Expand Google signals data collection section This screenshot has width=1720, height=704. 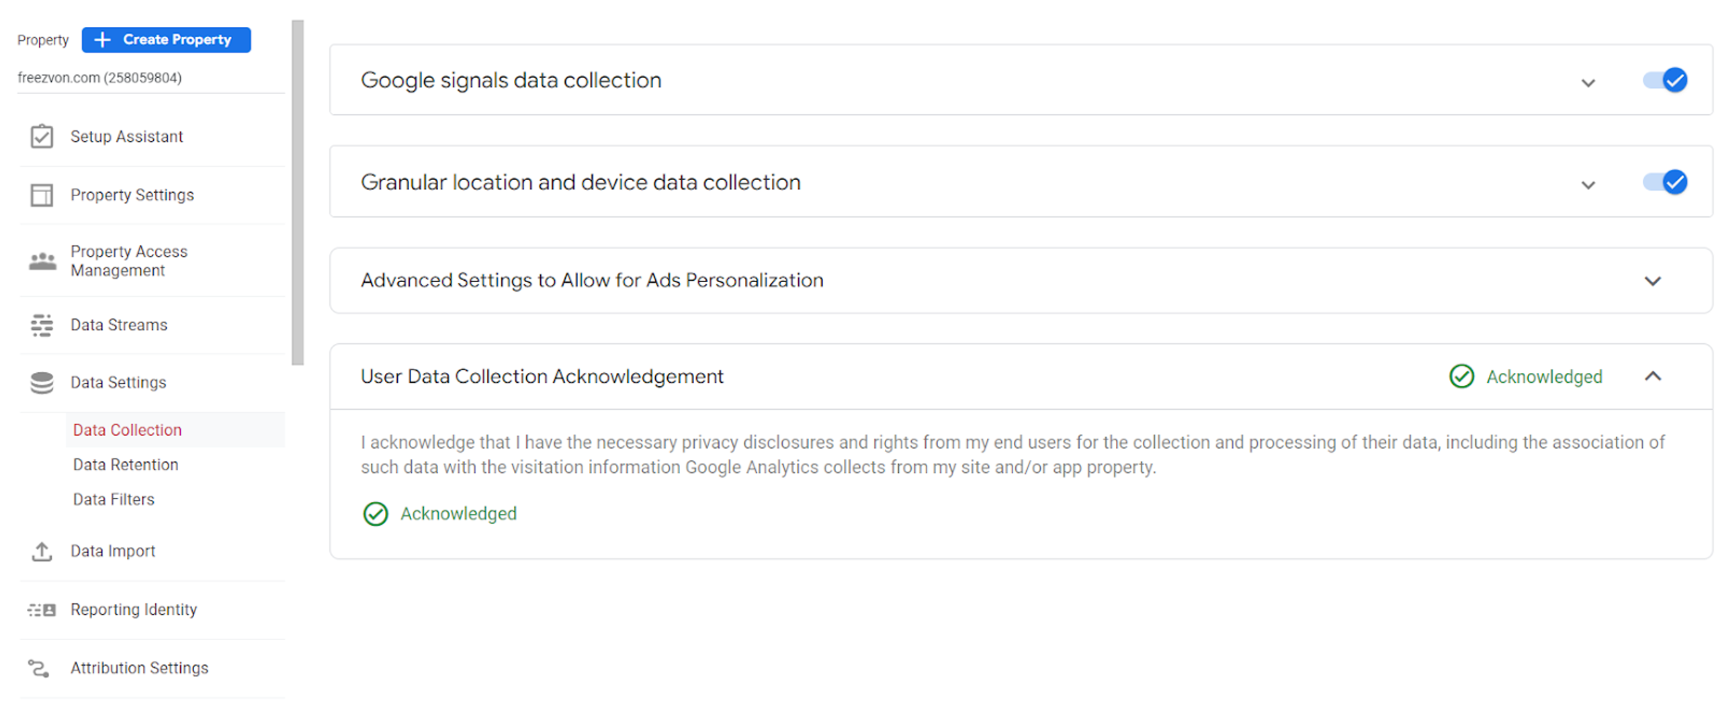[x=1588, y=83]
